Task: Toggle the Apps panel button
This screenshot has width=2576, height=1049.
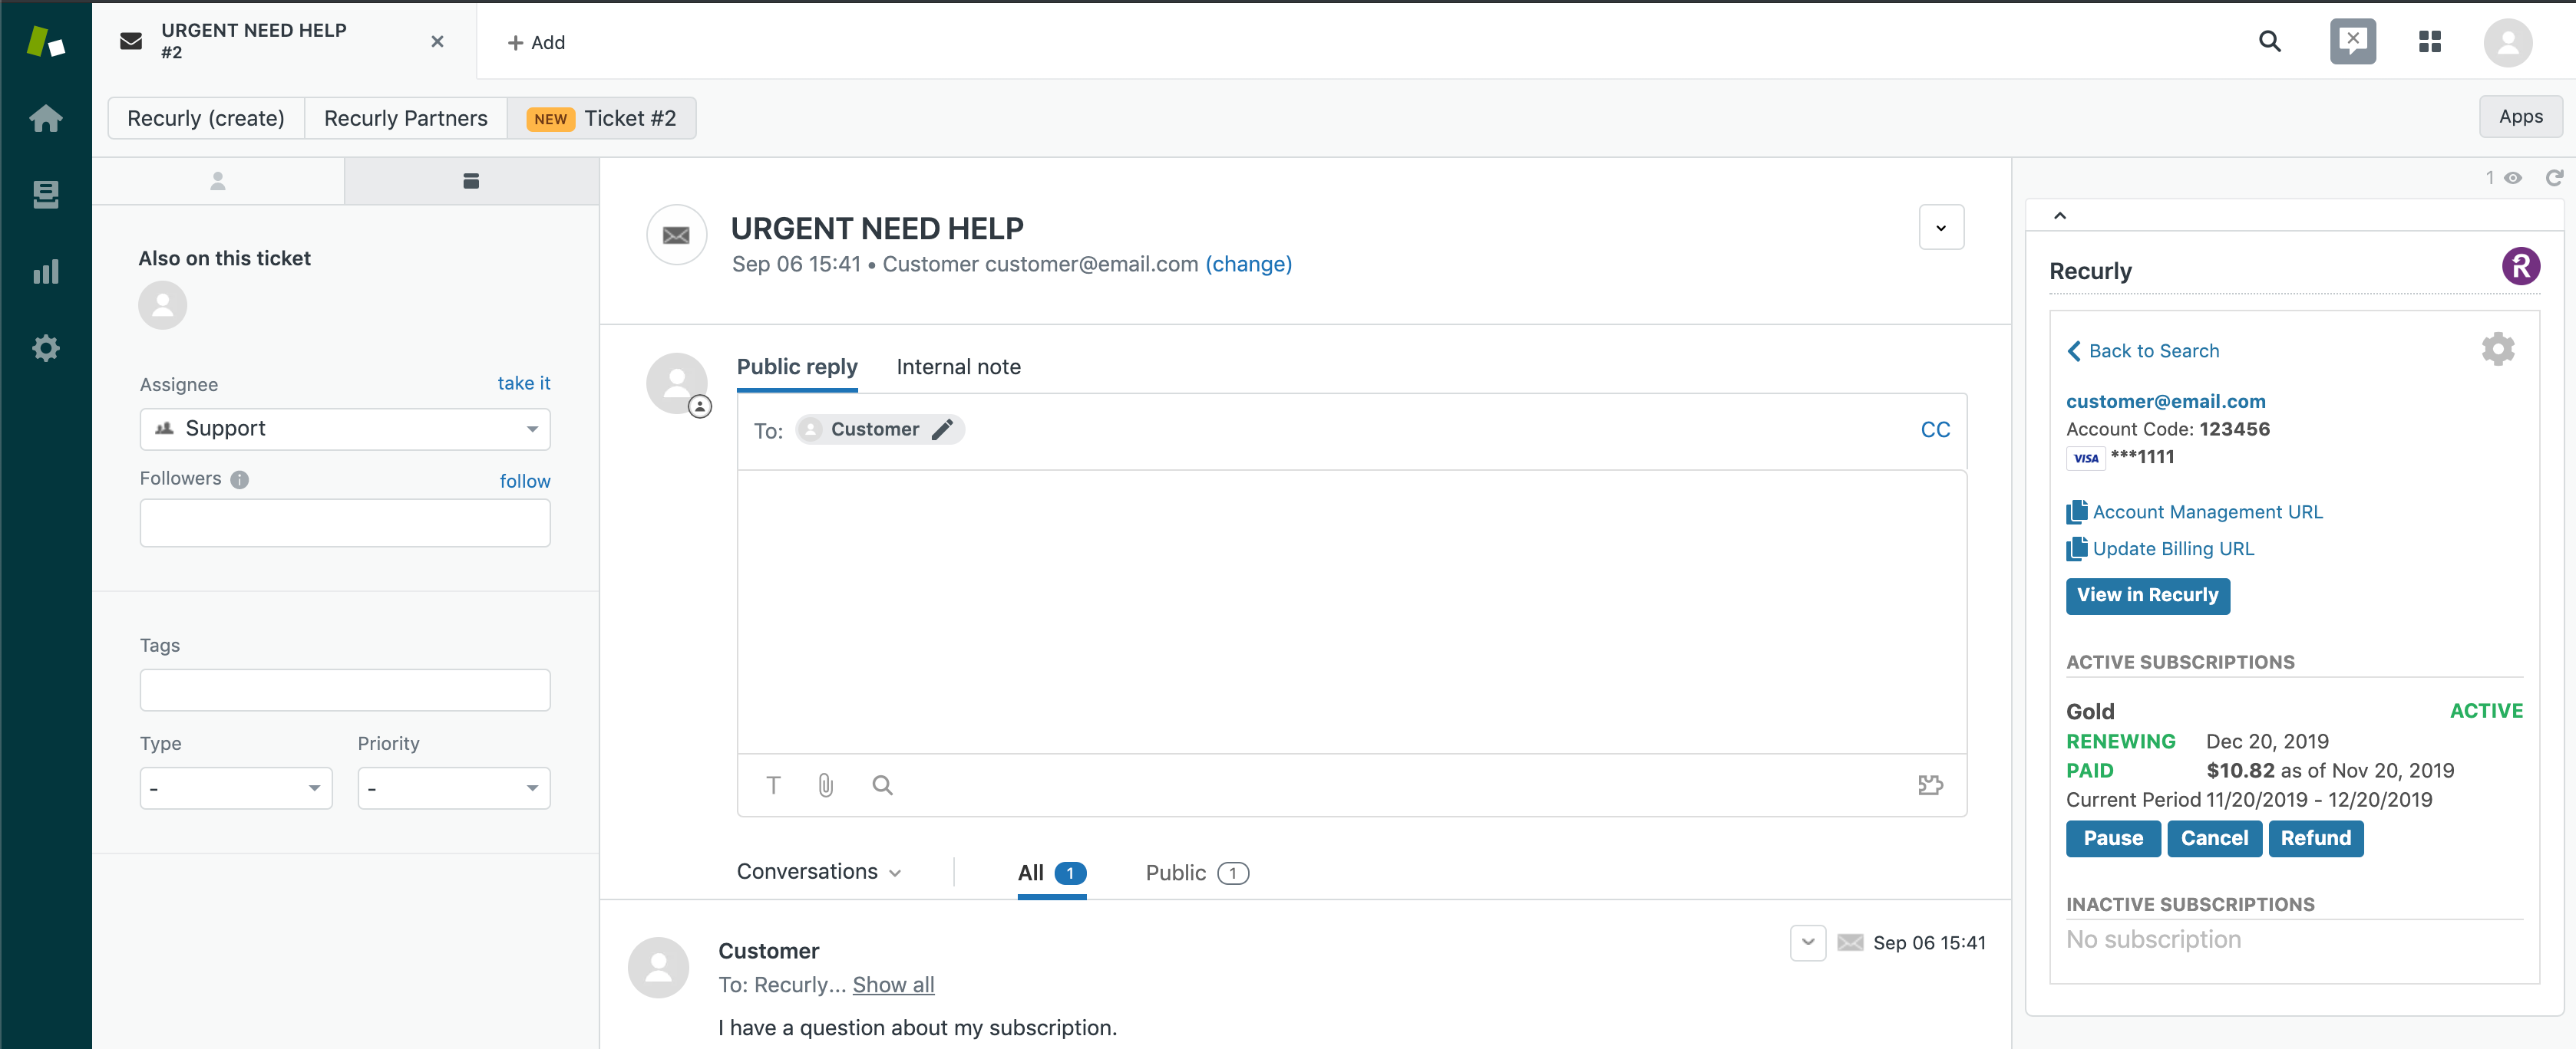Action: click(x=2520, y=117)
